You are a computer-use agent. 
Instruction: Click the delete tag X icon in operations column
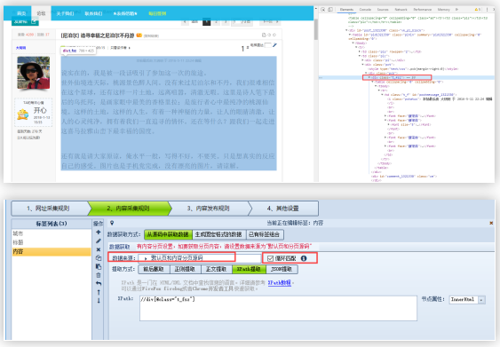tap(99, 249)
